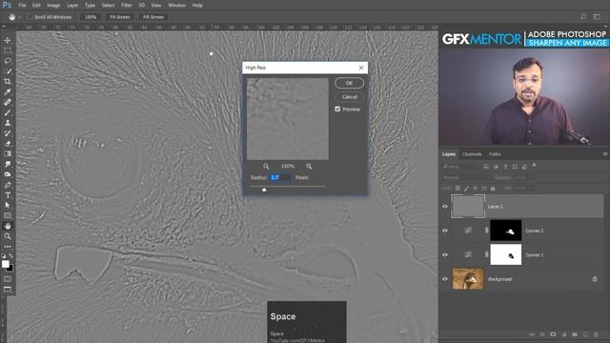Select the Dodge tool
This screenshot has height=343, width=610.
click(8, 174)
